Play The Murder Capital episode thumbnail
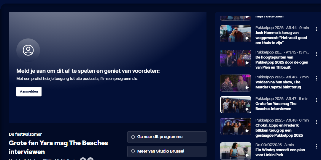321x160 pixels. [x=236, y=83]
